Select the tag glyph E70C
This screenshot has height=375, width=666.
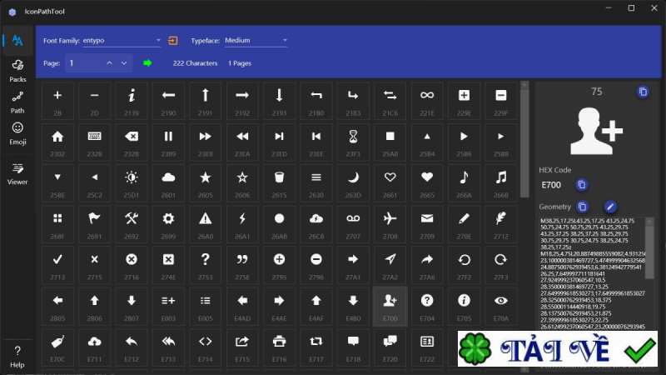click(x=57, y=347)
